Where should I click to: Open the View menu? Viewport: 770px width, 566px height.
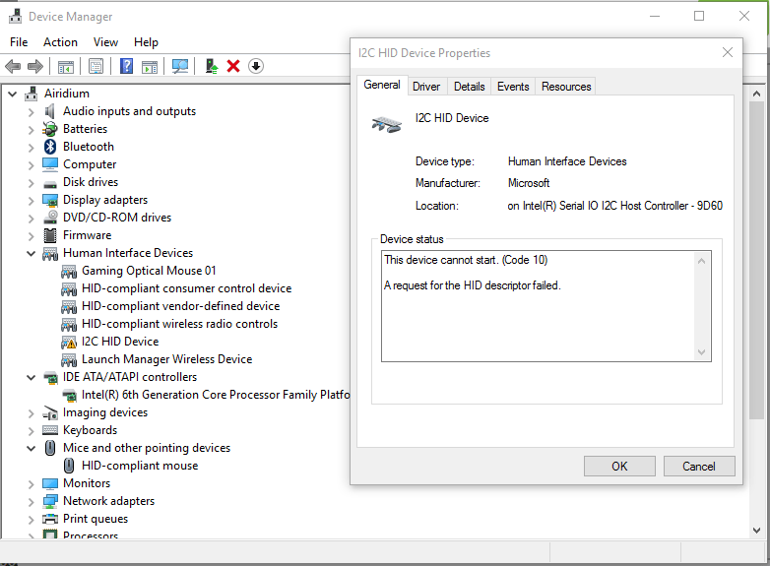coord(105,42)
